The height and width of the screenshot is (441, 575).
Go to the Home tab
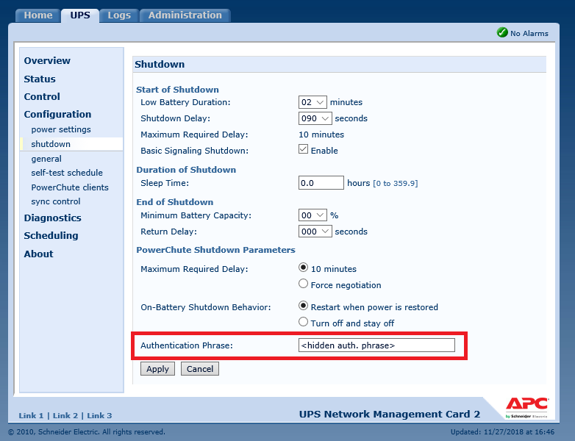(38, 15)
